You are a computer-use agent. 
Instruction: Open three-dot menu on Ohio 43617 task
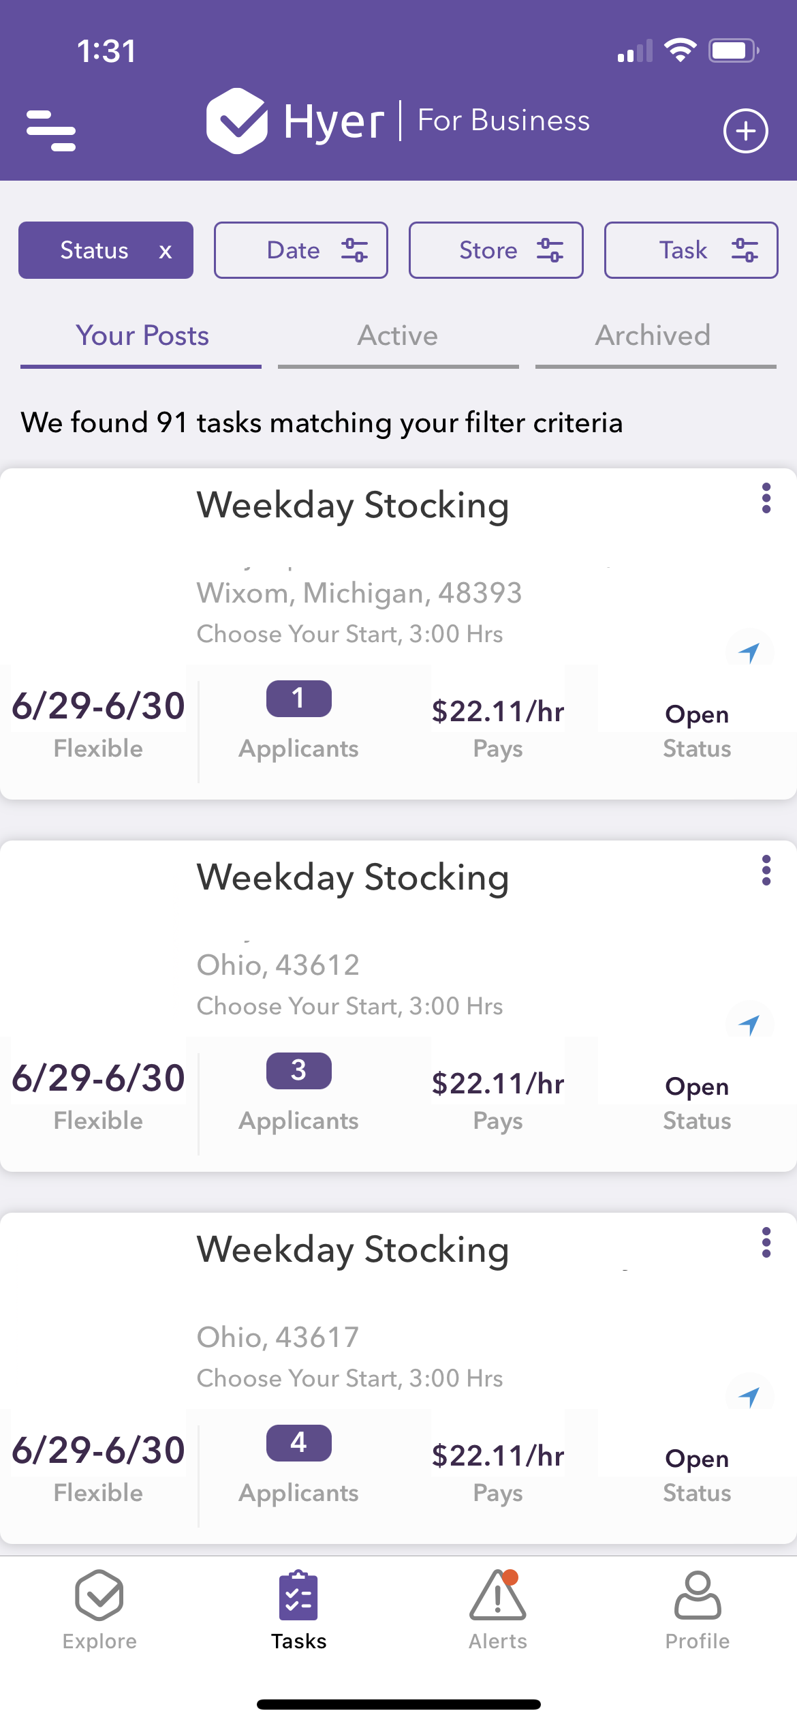(766, 1243)
